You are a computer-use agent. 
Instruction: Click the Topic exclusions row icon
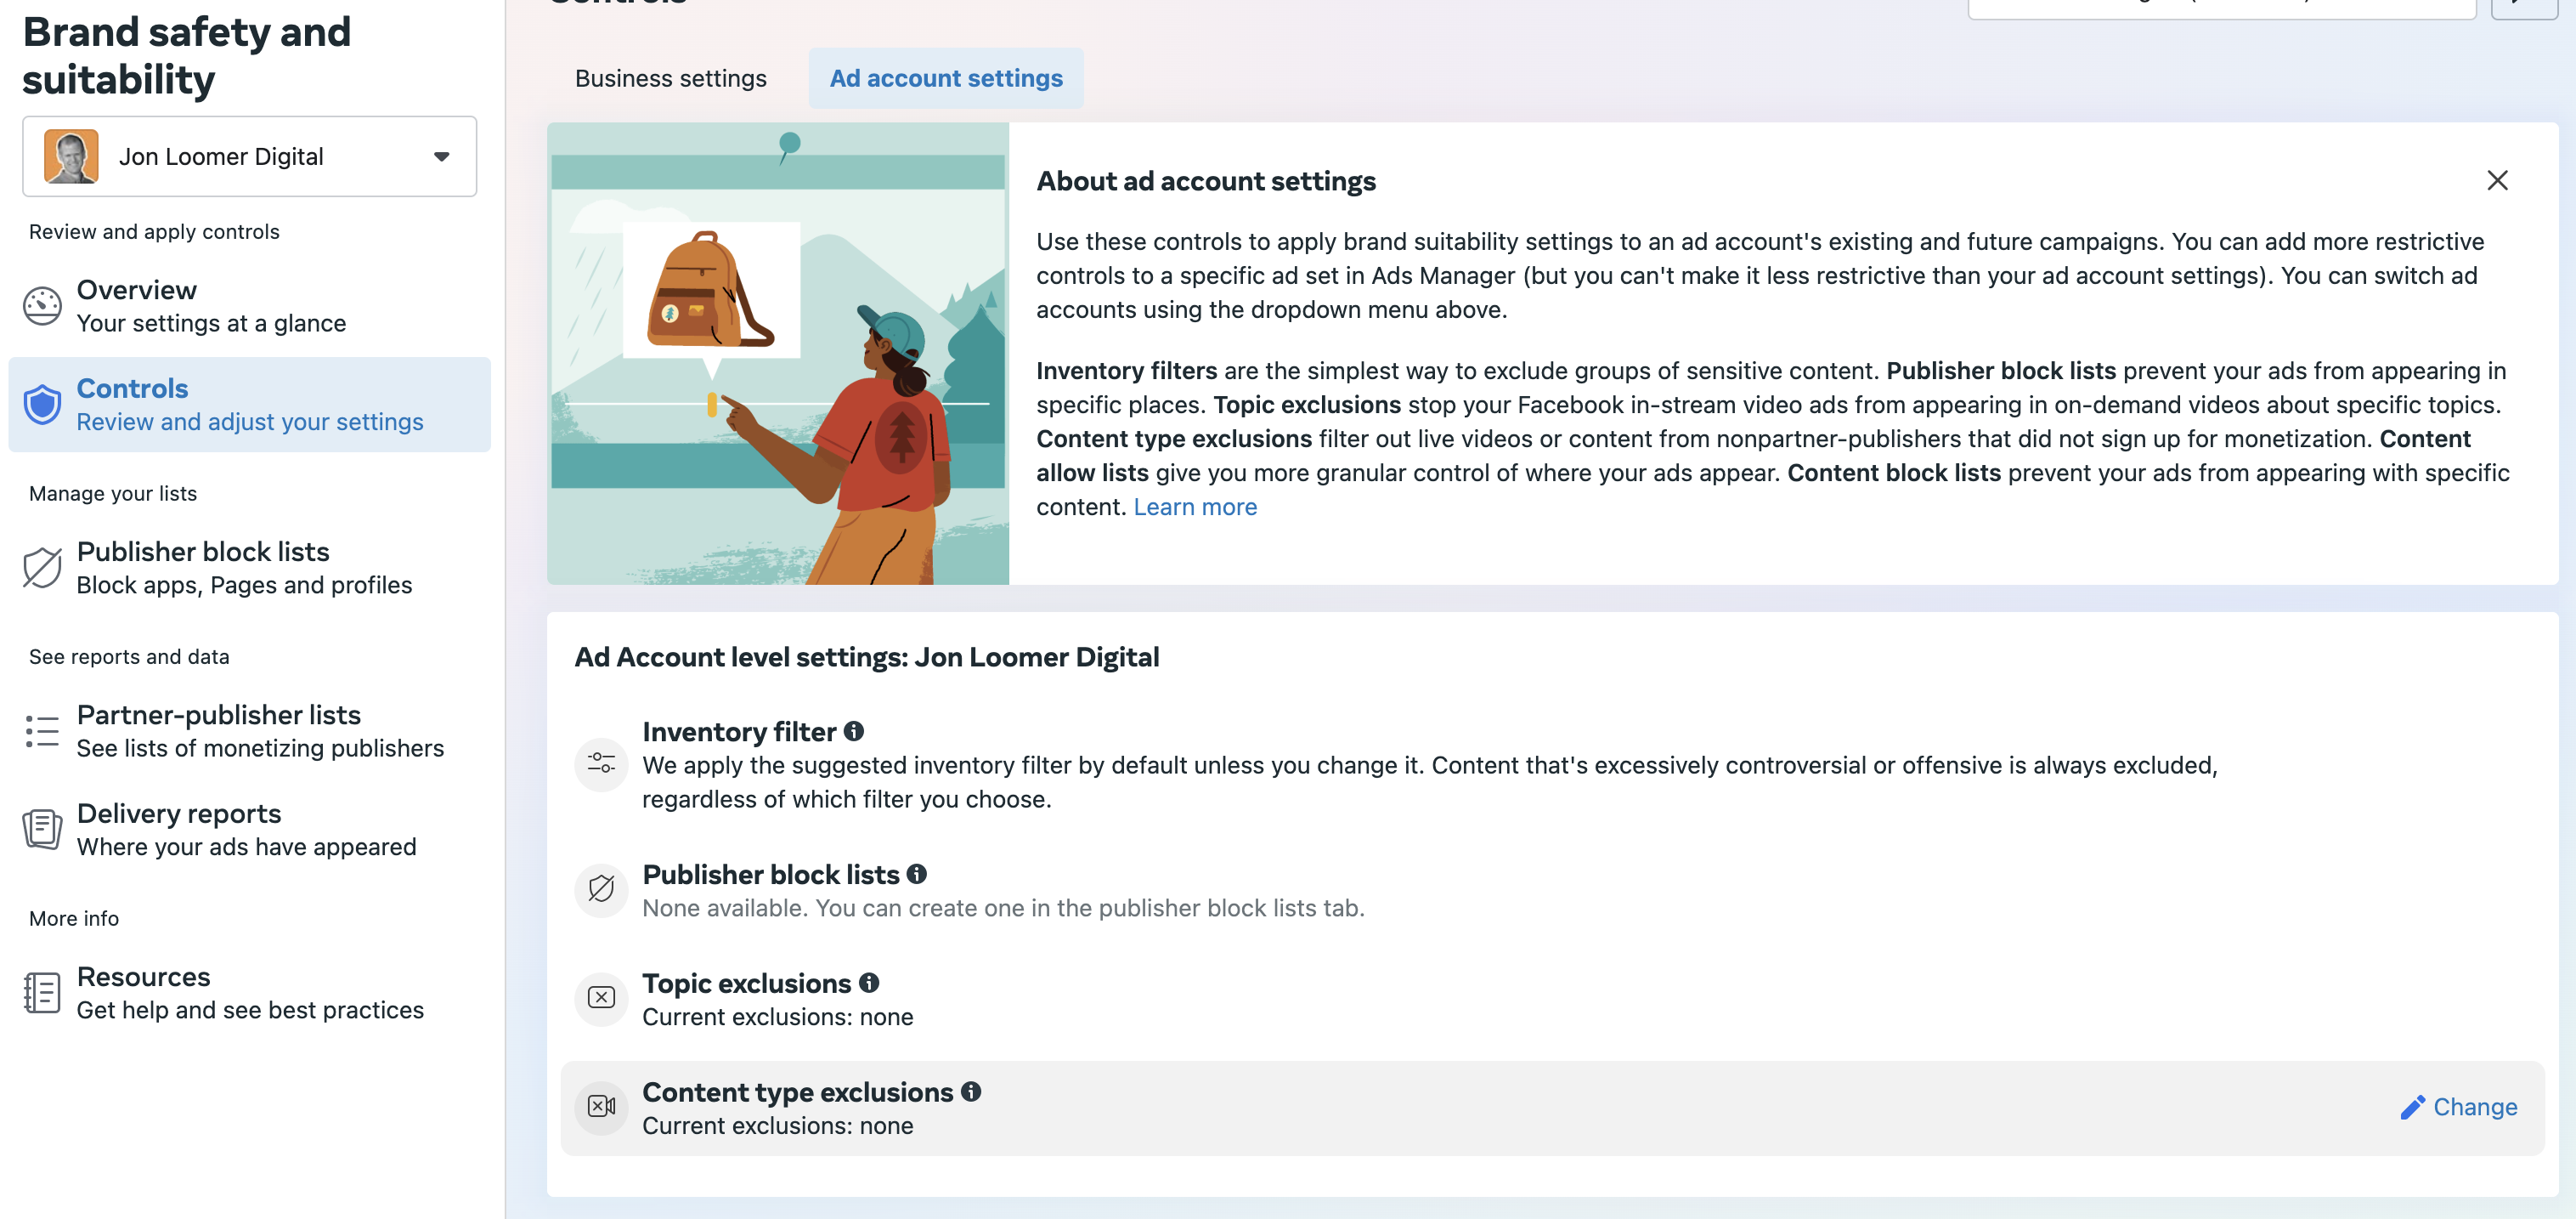601,998
